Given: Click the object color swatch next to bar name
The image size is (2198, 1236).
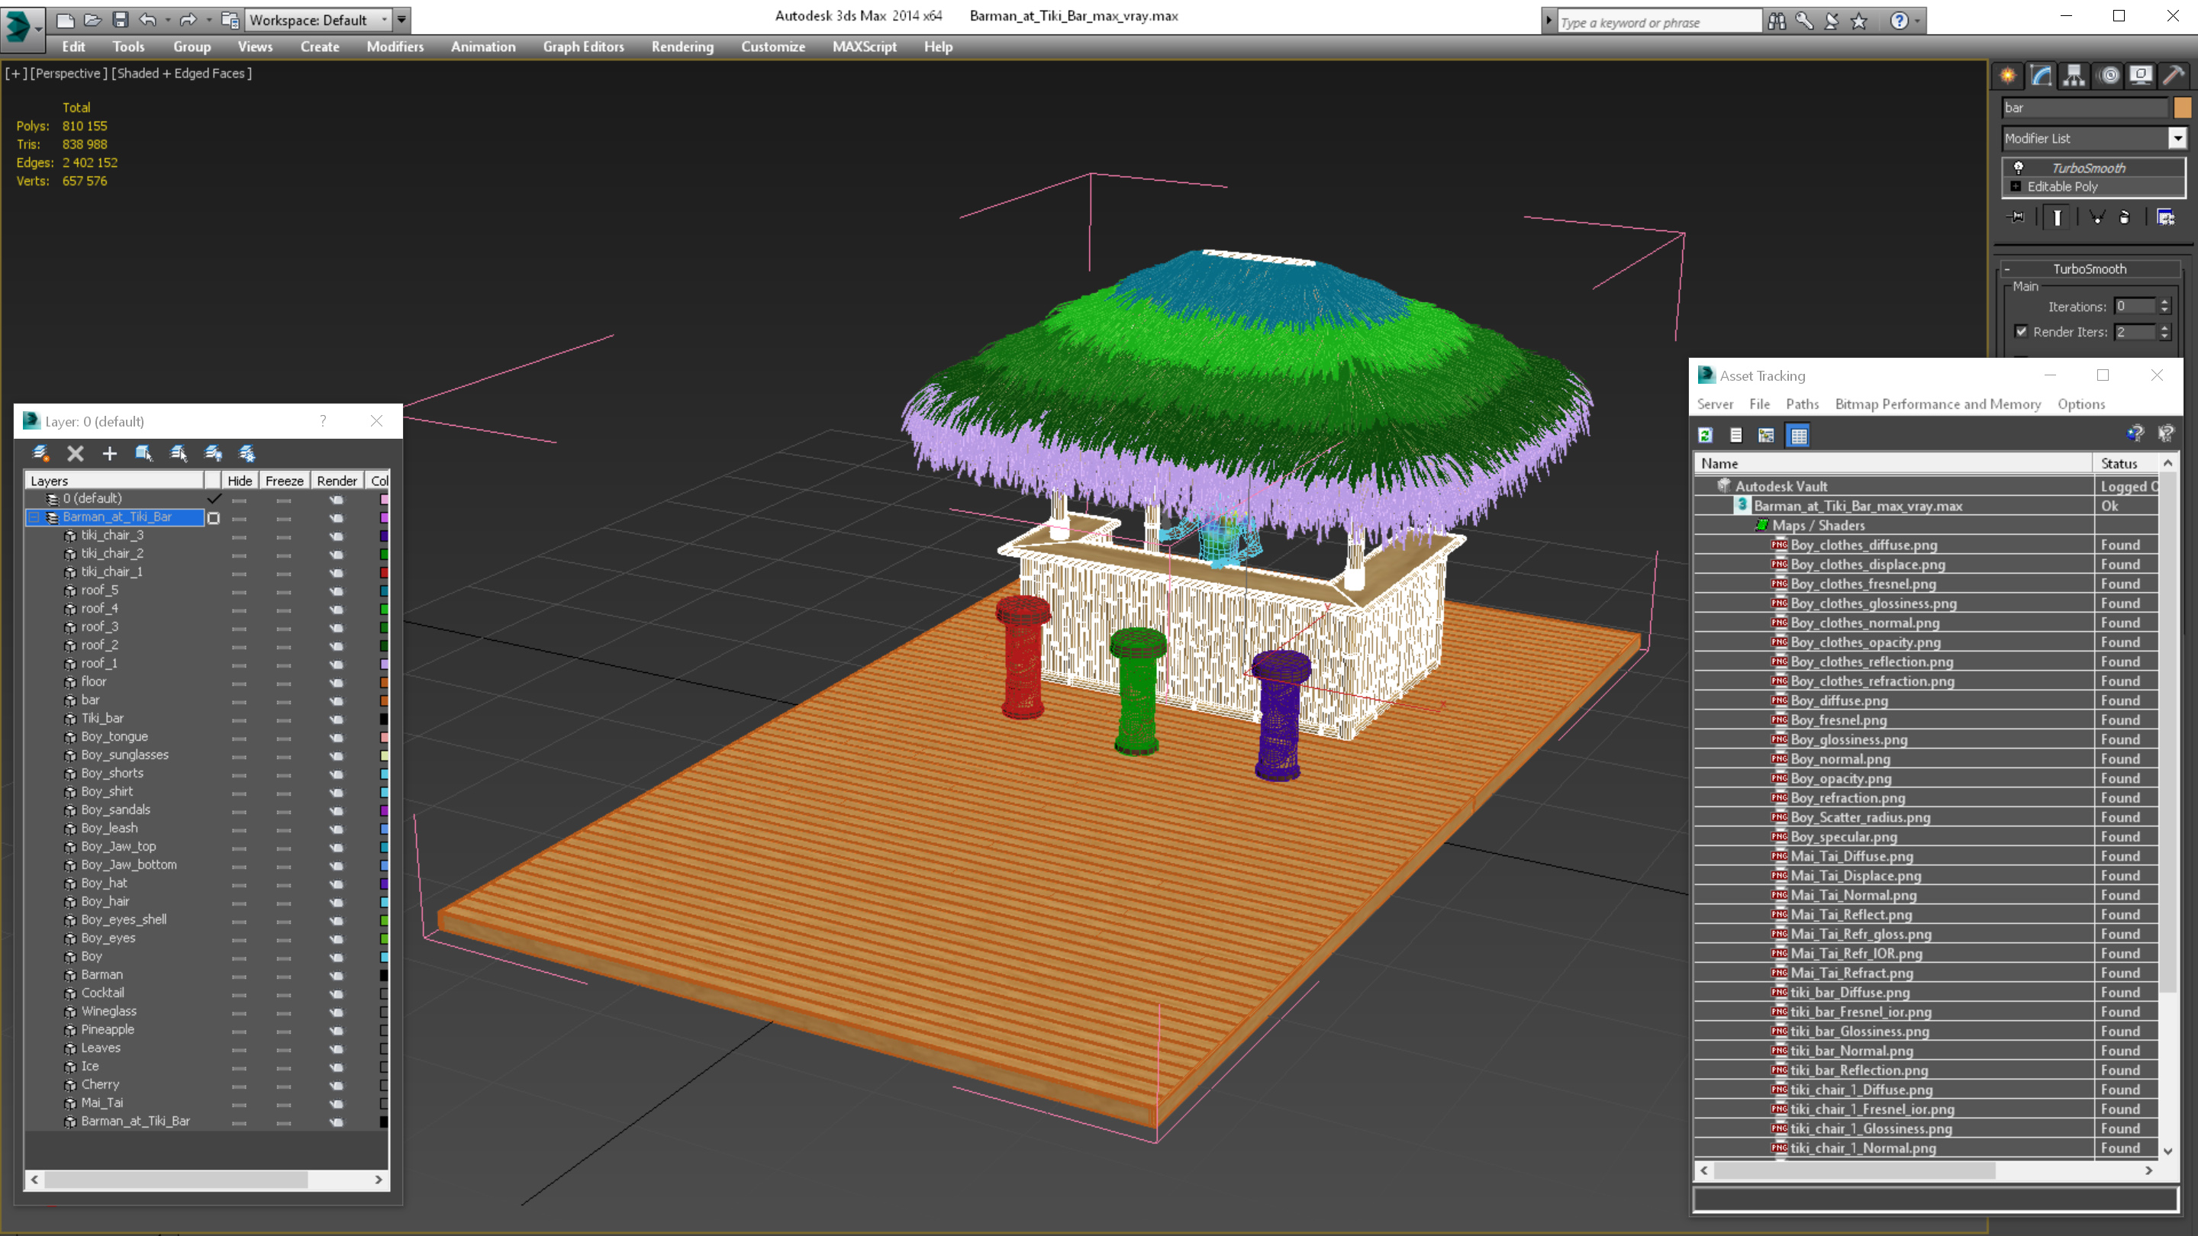Looking at the screenshot, I should [2183, 108].
